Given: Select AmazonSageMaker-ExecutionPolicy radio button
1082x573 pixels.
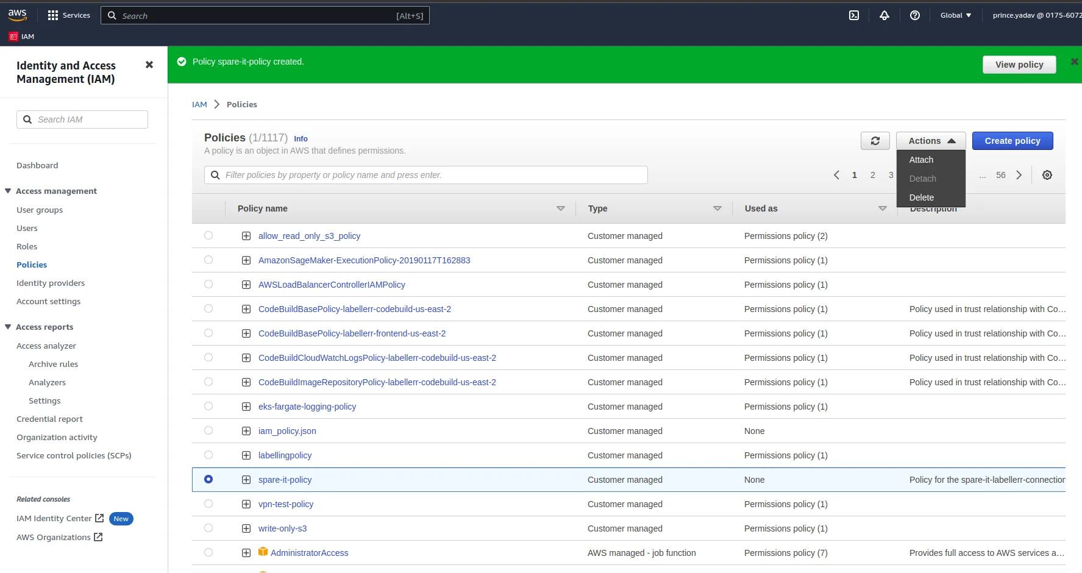Looking at the screenshot, I should pyautogui.click(x=208, y=260).
